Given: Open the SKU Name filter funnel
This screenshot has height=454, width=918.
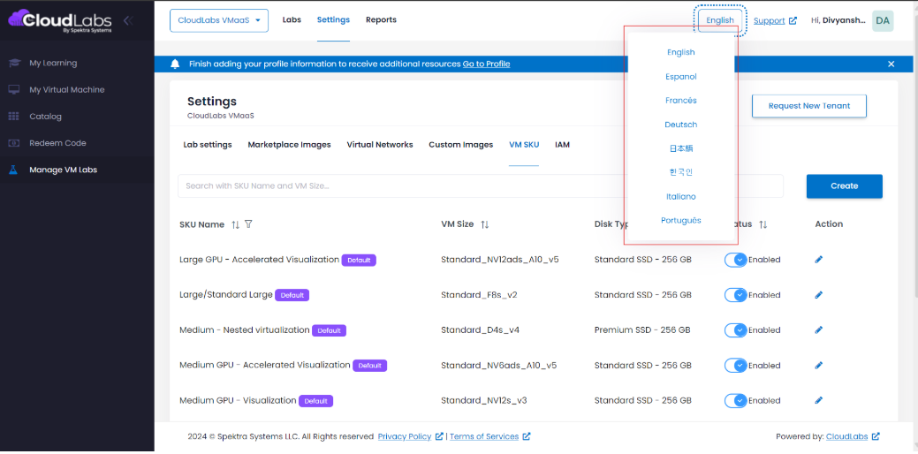Looking at the screenshot, I should tap(248, 224).
